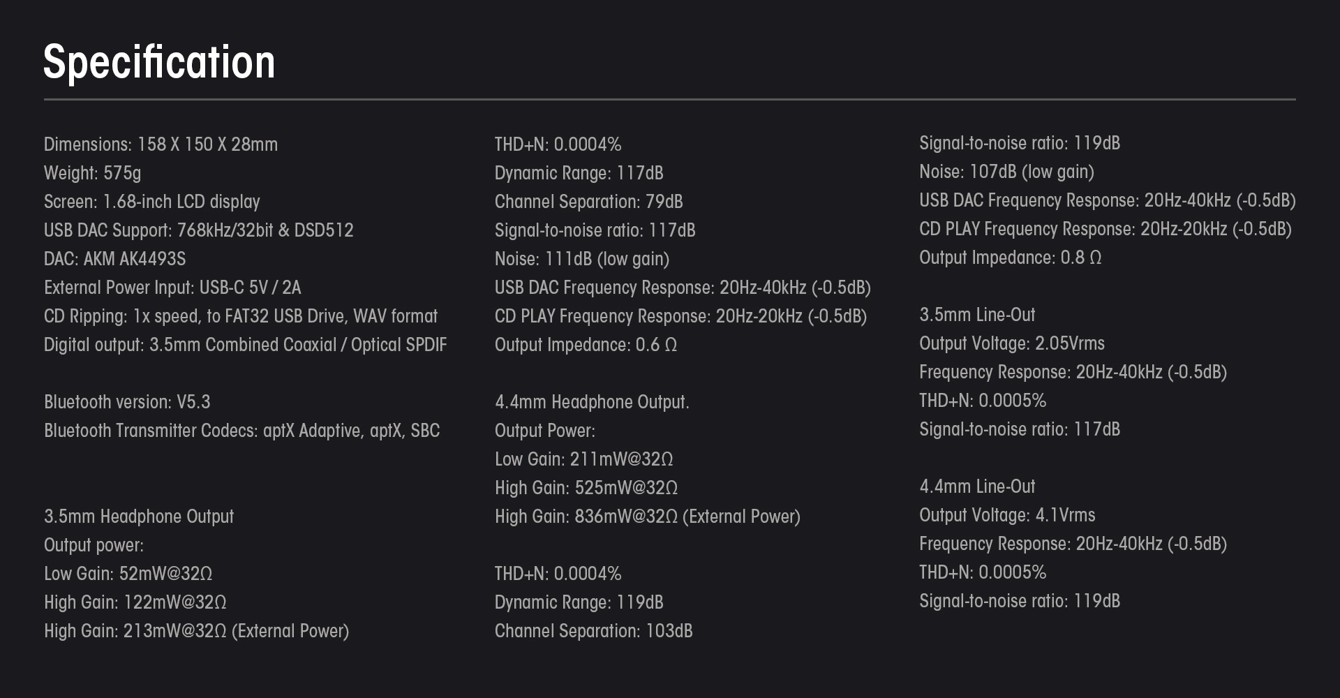The image size is (1340, 698).
Task: Click the Channel Separation 79dB line
Action: pyautogui.click(x=588, y=202)
